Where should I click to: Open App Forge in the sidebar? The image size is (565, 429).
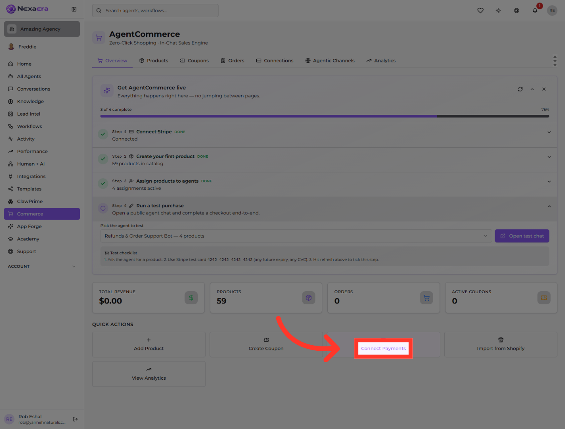[42, 226]
